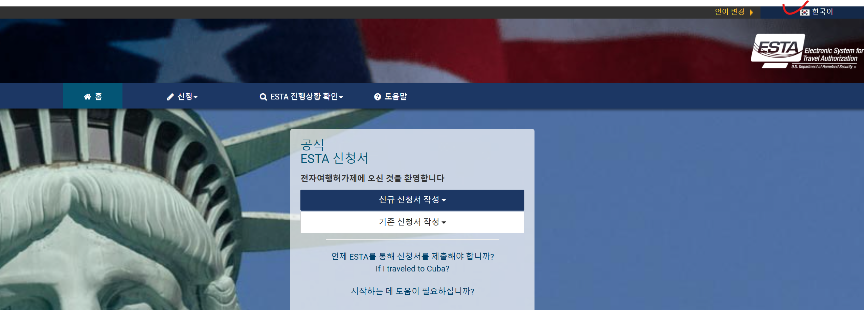
Task: Click the 언어 변경 label
Action: 729,12
